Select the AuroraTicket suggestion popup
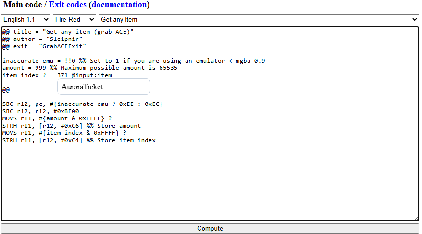 coord(104,87)
